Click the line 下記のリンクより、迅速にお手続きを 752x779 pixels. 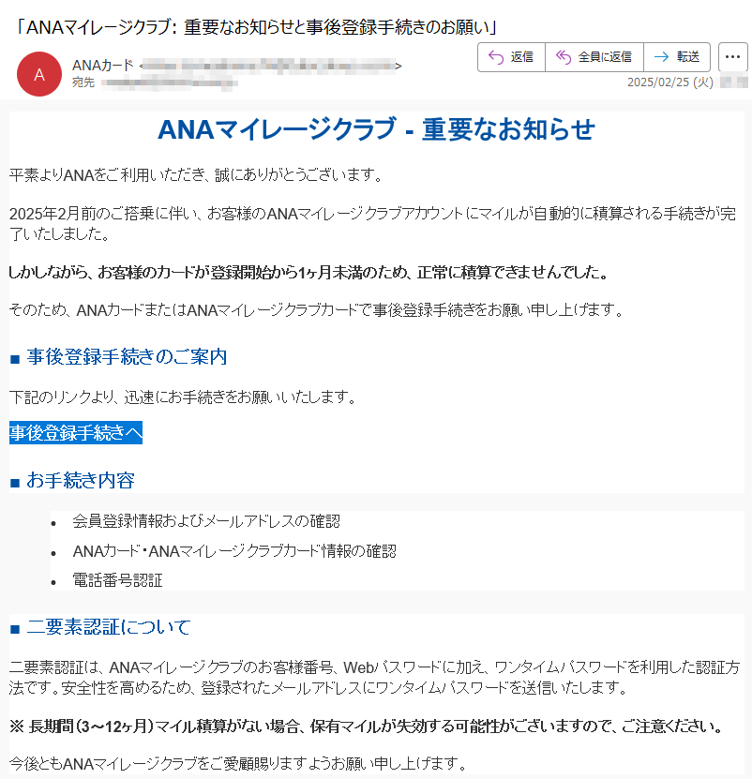pos(184,397)
